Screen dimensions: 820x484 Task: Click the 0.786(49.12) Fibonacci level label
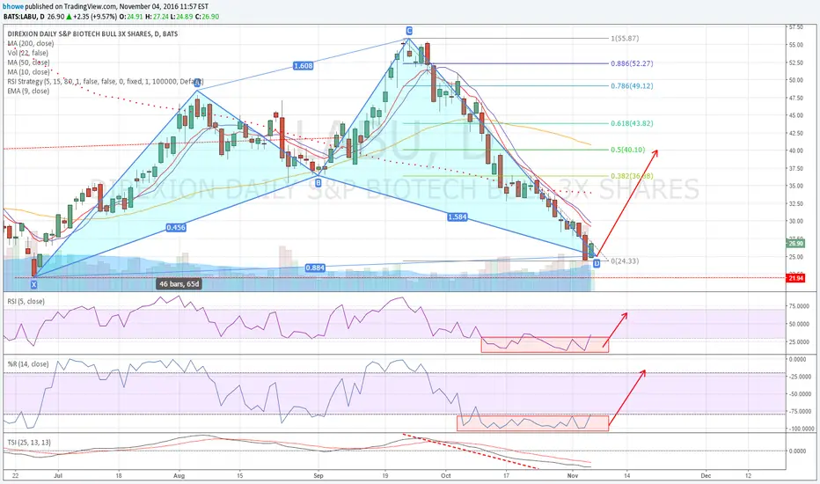tap(632, 86)
